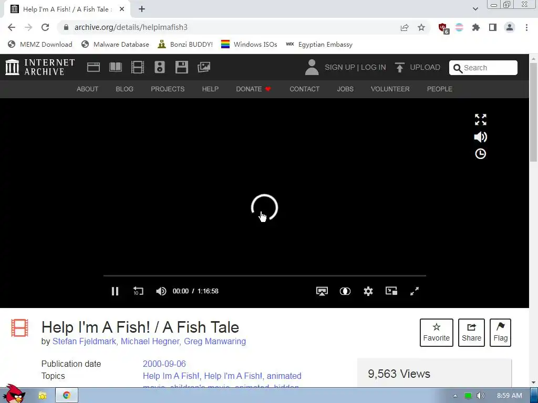The width and height of the screenshot is (538, 403).
Task: Flag this item
Action: point(500,332)
